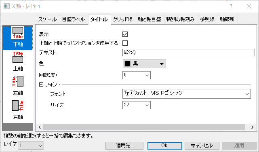Switch to the グリッド線 tab
The image size is (259, 152).
[x=123, y=19]
